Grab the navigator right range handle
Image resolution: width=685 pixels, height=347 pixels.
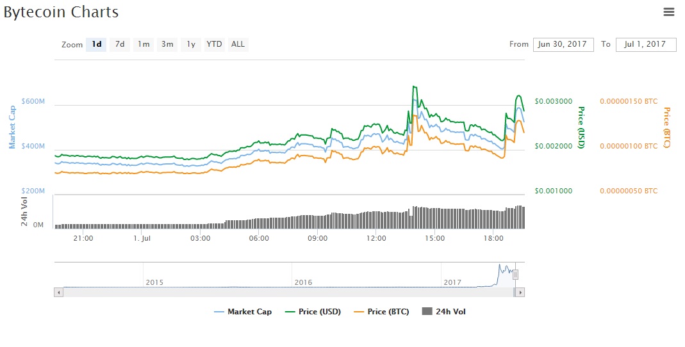[x=515, y=275]
